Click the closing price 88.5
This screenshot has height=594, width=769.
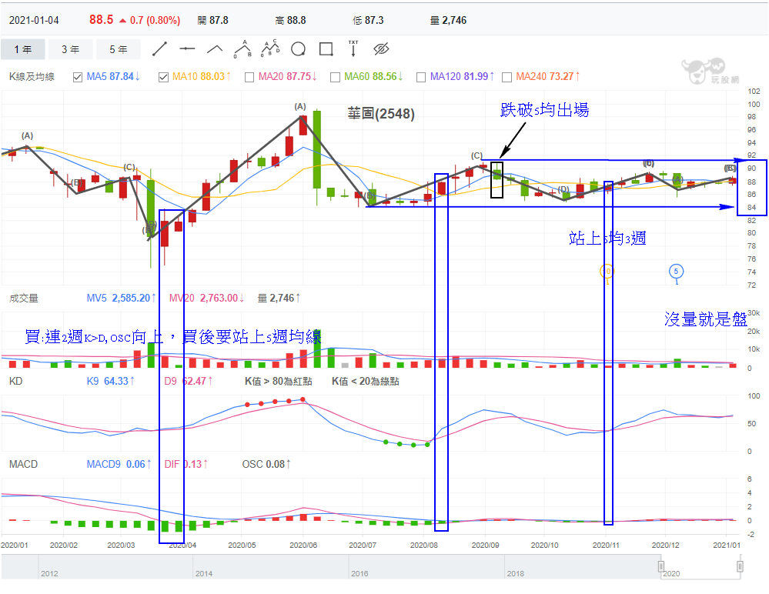[x=101, y=19]
